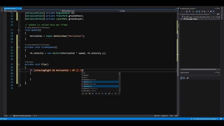Viewport: 224px width, 126px height.
Task: Choose isFacingRight from the IntelliSense list
Action: coord(100,86)
